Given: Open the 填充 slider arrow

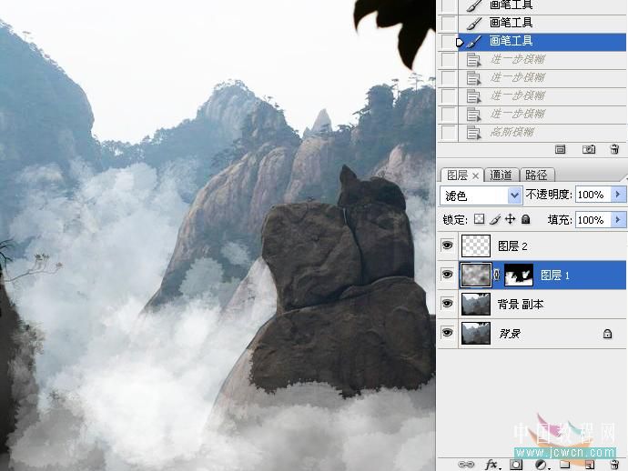Looking at the screenshot, I should tap(618, 220).
